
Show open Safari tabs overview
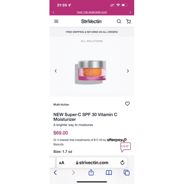(127, 172)
